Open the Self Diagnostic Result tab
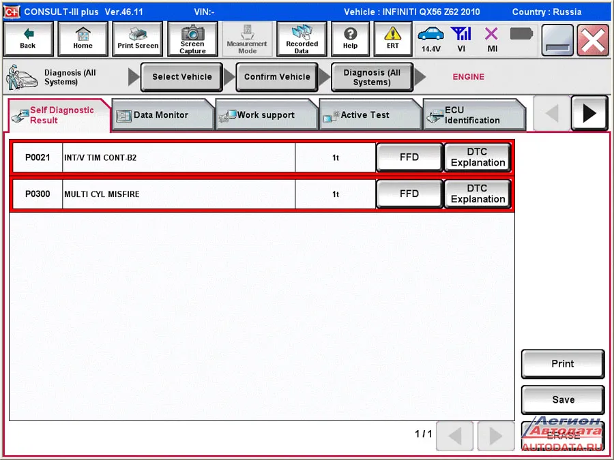Image resolution: width=614 pixels, height=460 pixels. click(x=59, y=115)
